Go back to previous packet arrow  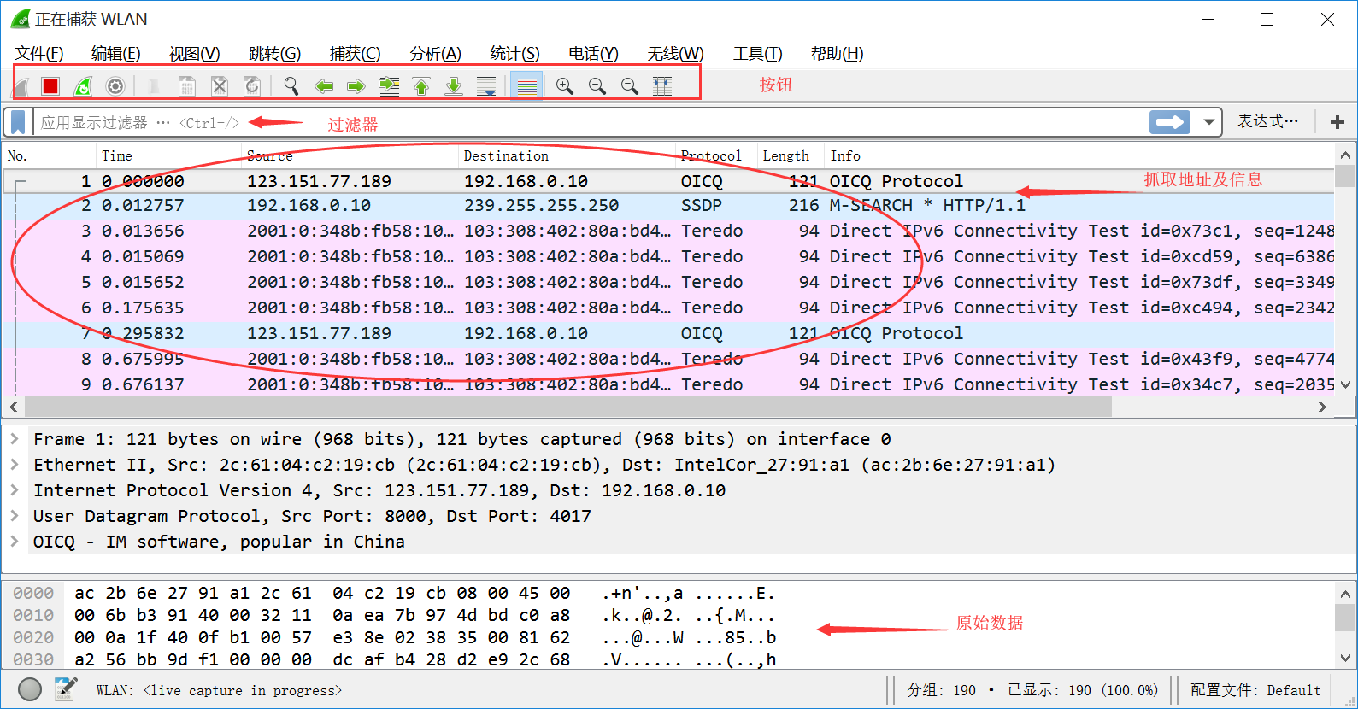[324, 86]
